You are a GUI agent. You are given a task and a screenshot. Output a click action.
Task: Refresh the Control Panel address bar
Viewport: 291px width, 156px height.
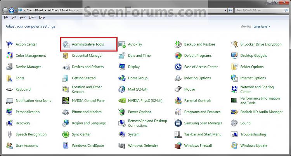pos(230,11)
